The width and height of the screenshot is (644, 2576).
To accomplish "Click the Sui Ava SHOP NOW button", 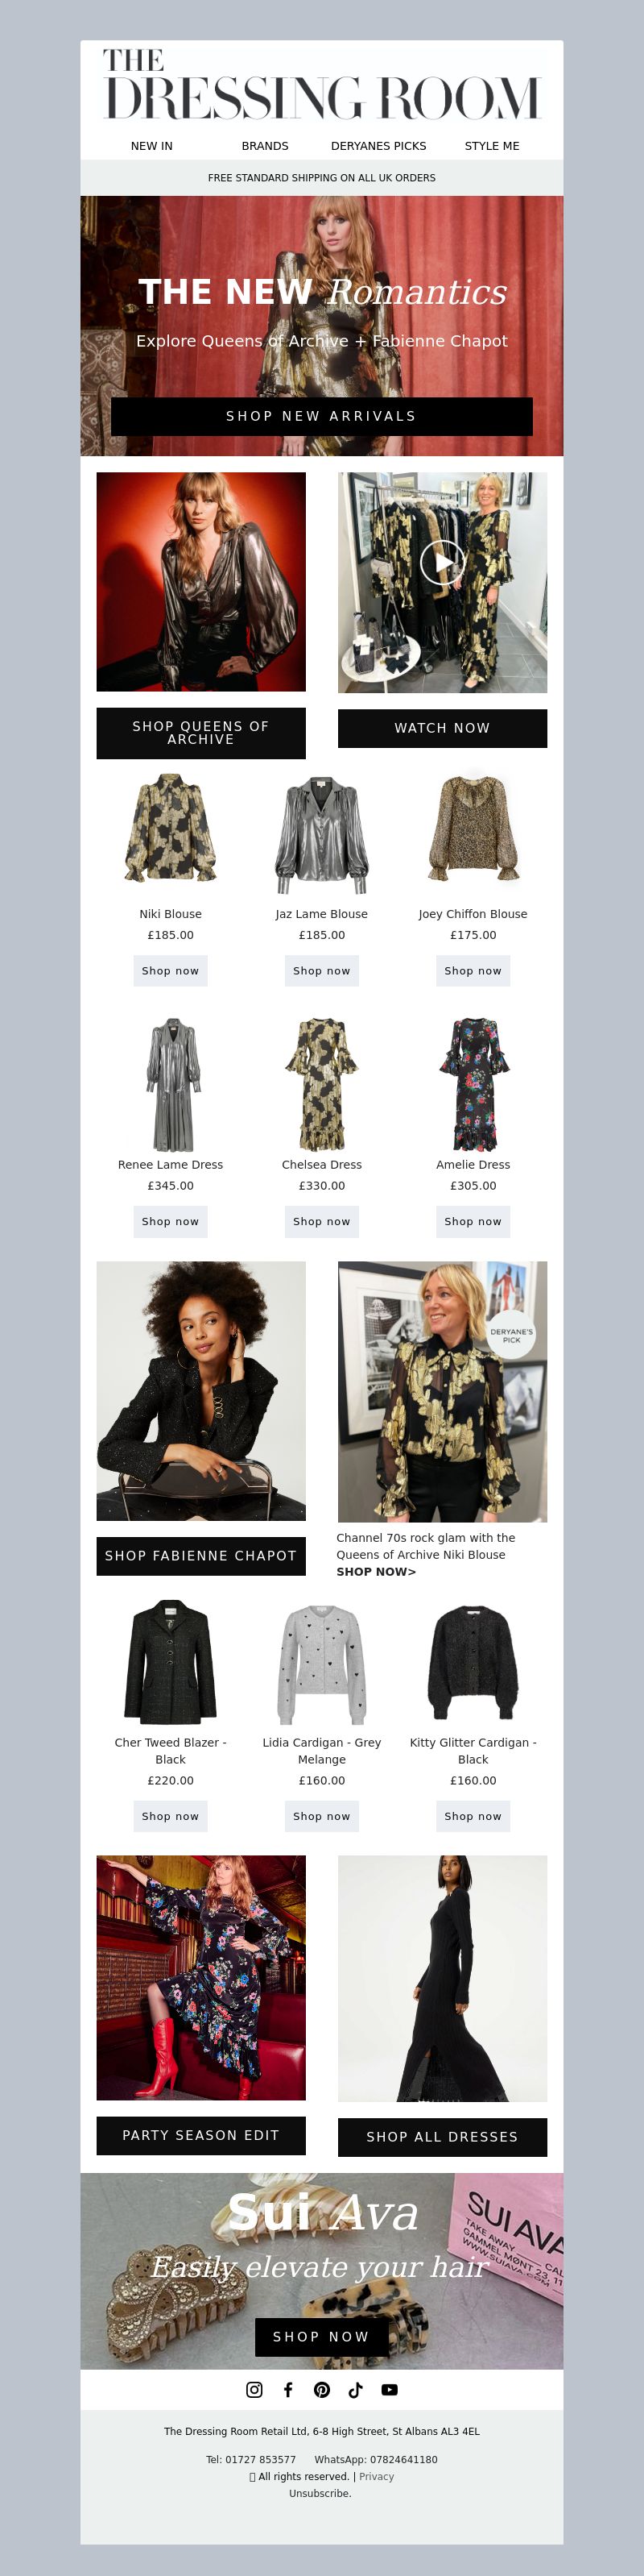I will point(321,2337).
